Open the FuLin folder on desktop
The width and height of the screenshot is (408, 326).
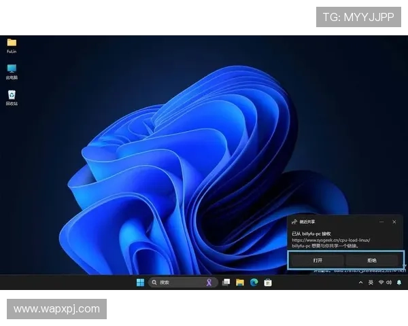click(12, 43)
